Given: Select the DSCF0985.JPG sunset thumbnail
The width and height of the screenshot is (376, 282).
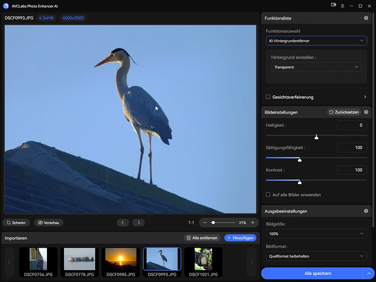Looking at the screenshot, I should (x=121, y=259).
